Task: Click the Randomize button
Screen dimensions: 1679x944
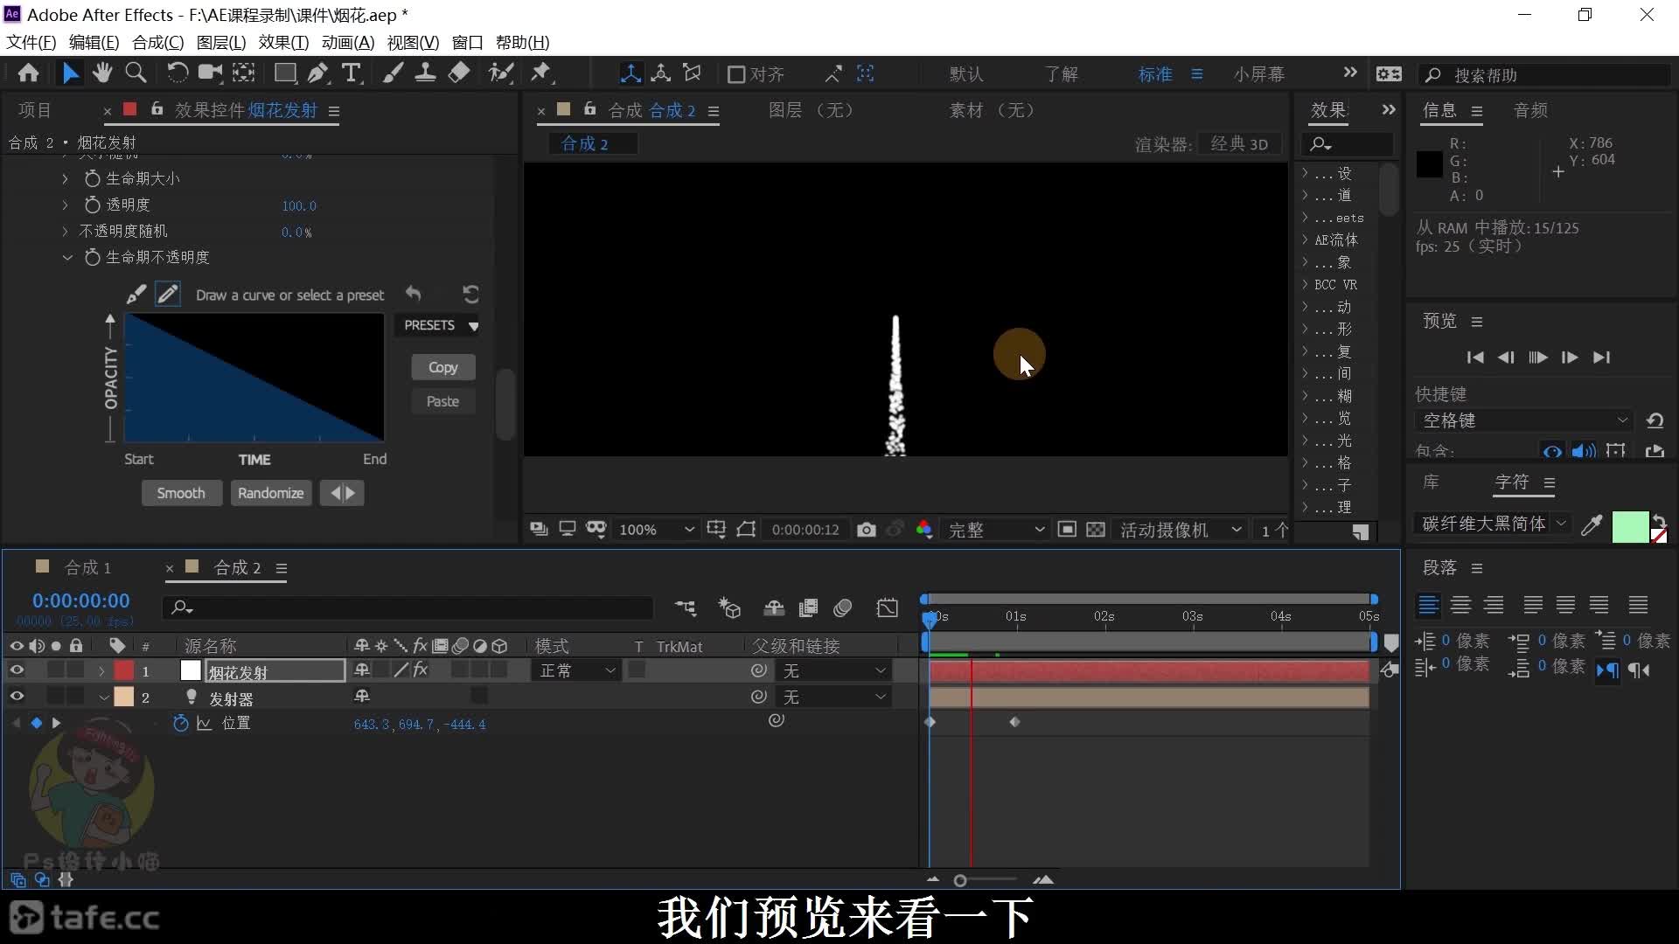Action: coord(270,493)
